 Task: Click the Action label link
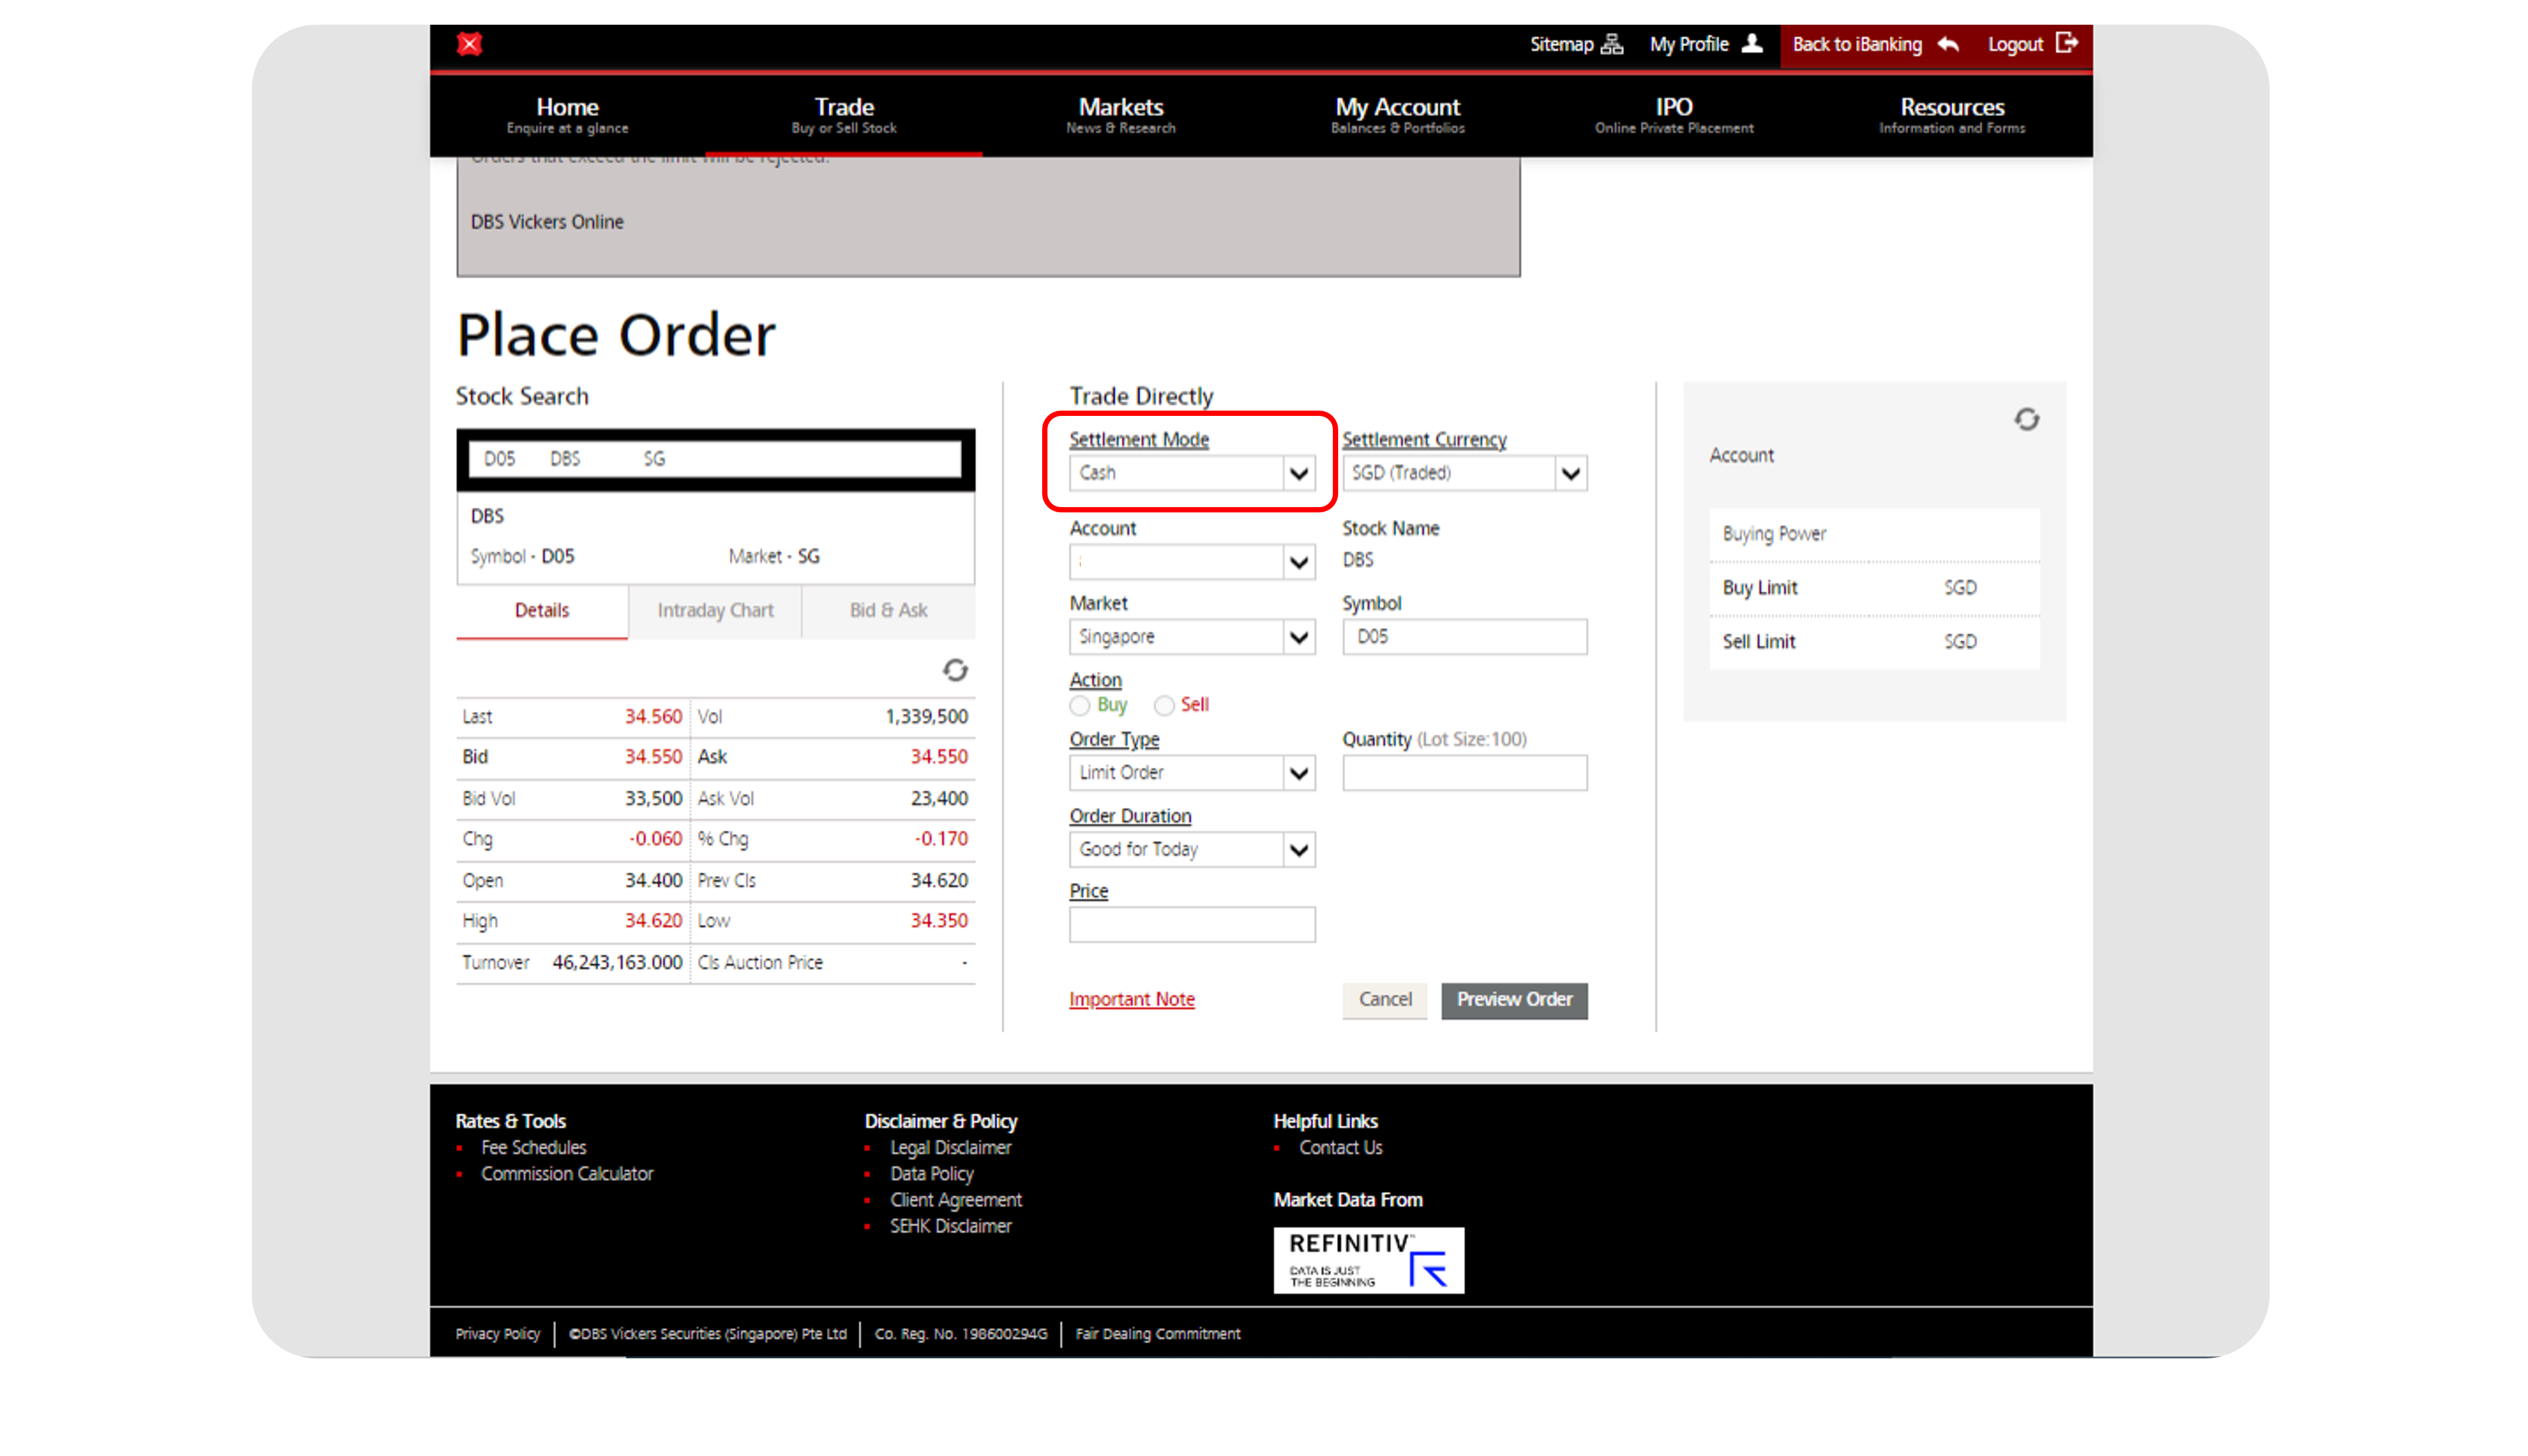[x=1095, y=680]
